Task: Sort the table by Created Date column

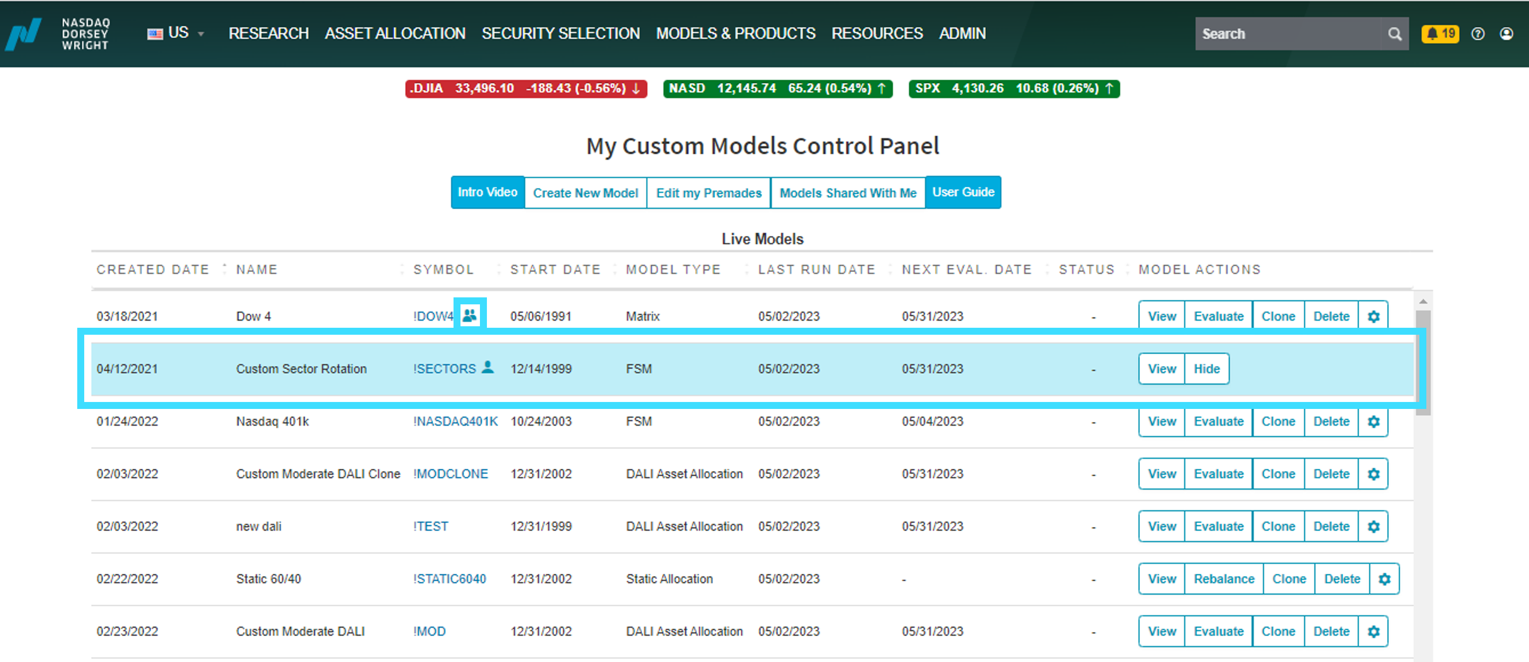Action: pyautogui.click(x=153, y=270)
